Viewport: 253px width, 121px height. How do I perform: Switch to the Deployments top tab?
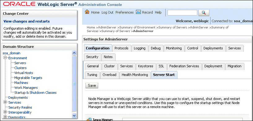(x=213, y=48)
